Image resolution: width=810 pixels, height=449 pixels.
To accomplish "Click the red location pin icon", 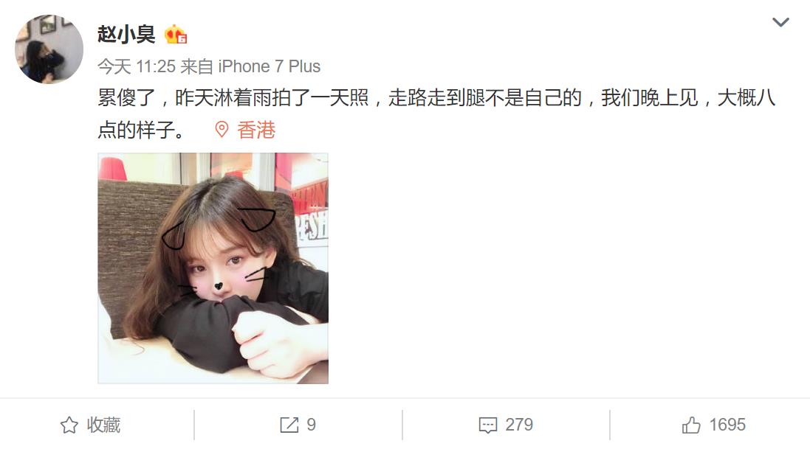I will click(x=222, y=130).
